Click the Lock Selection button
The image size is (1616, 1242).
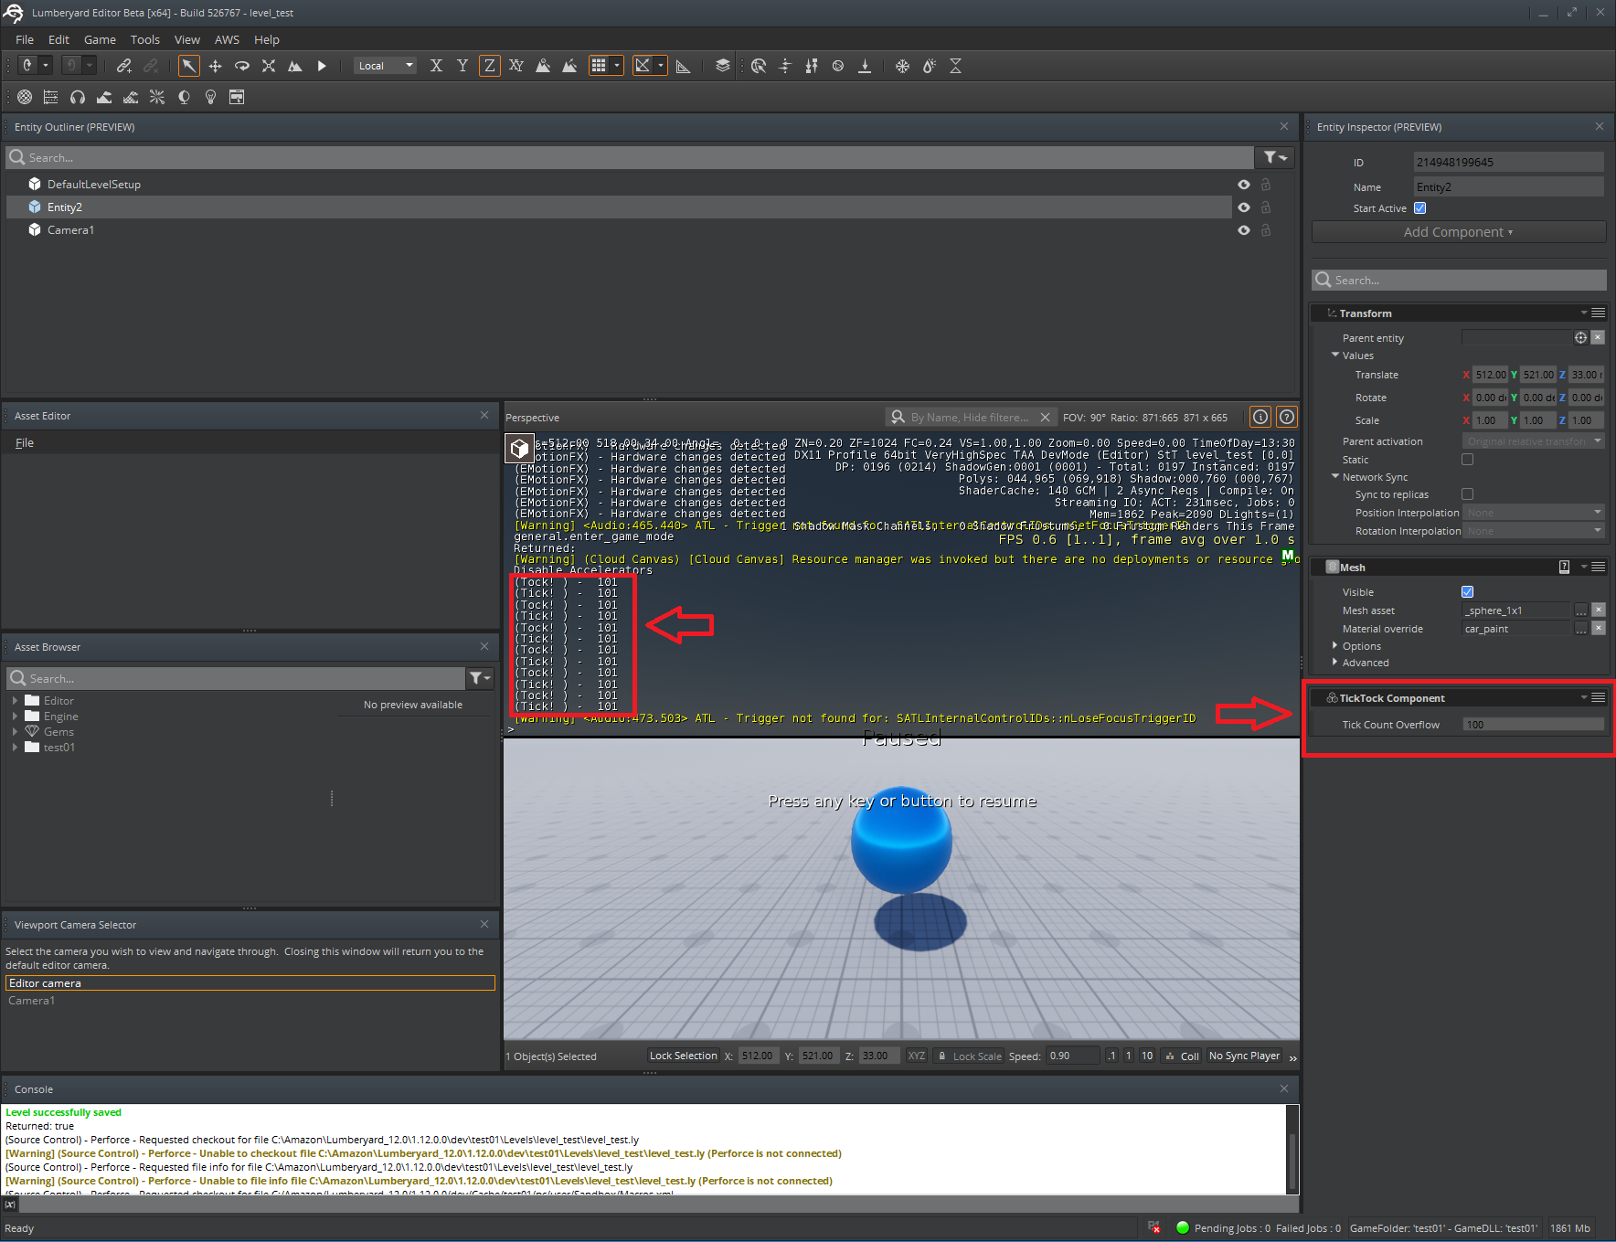683,1056
